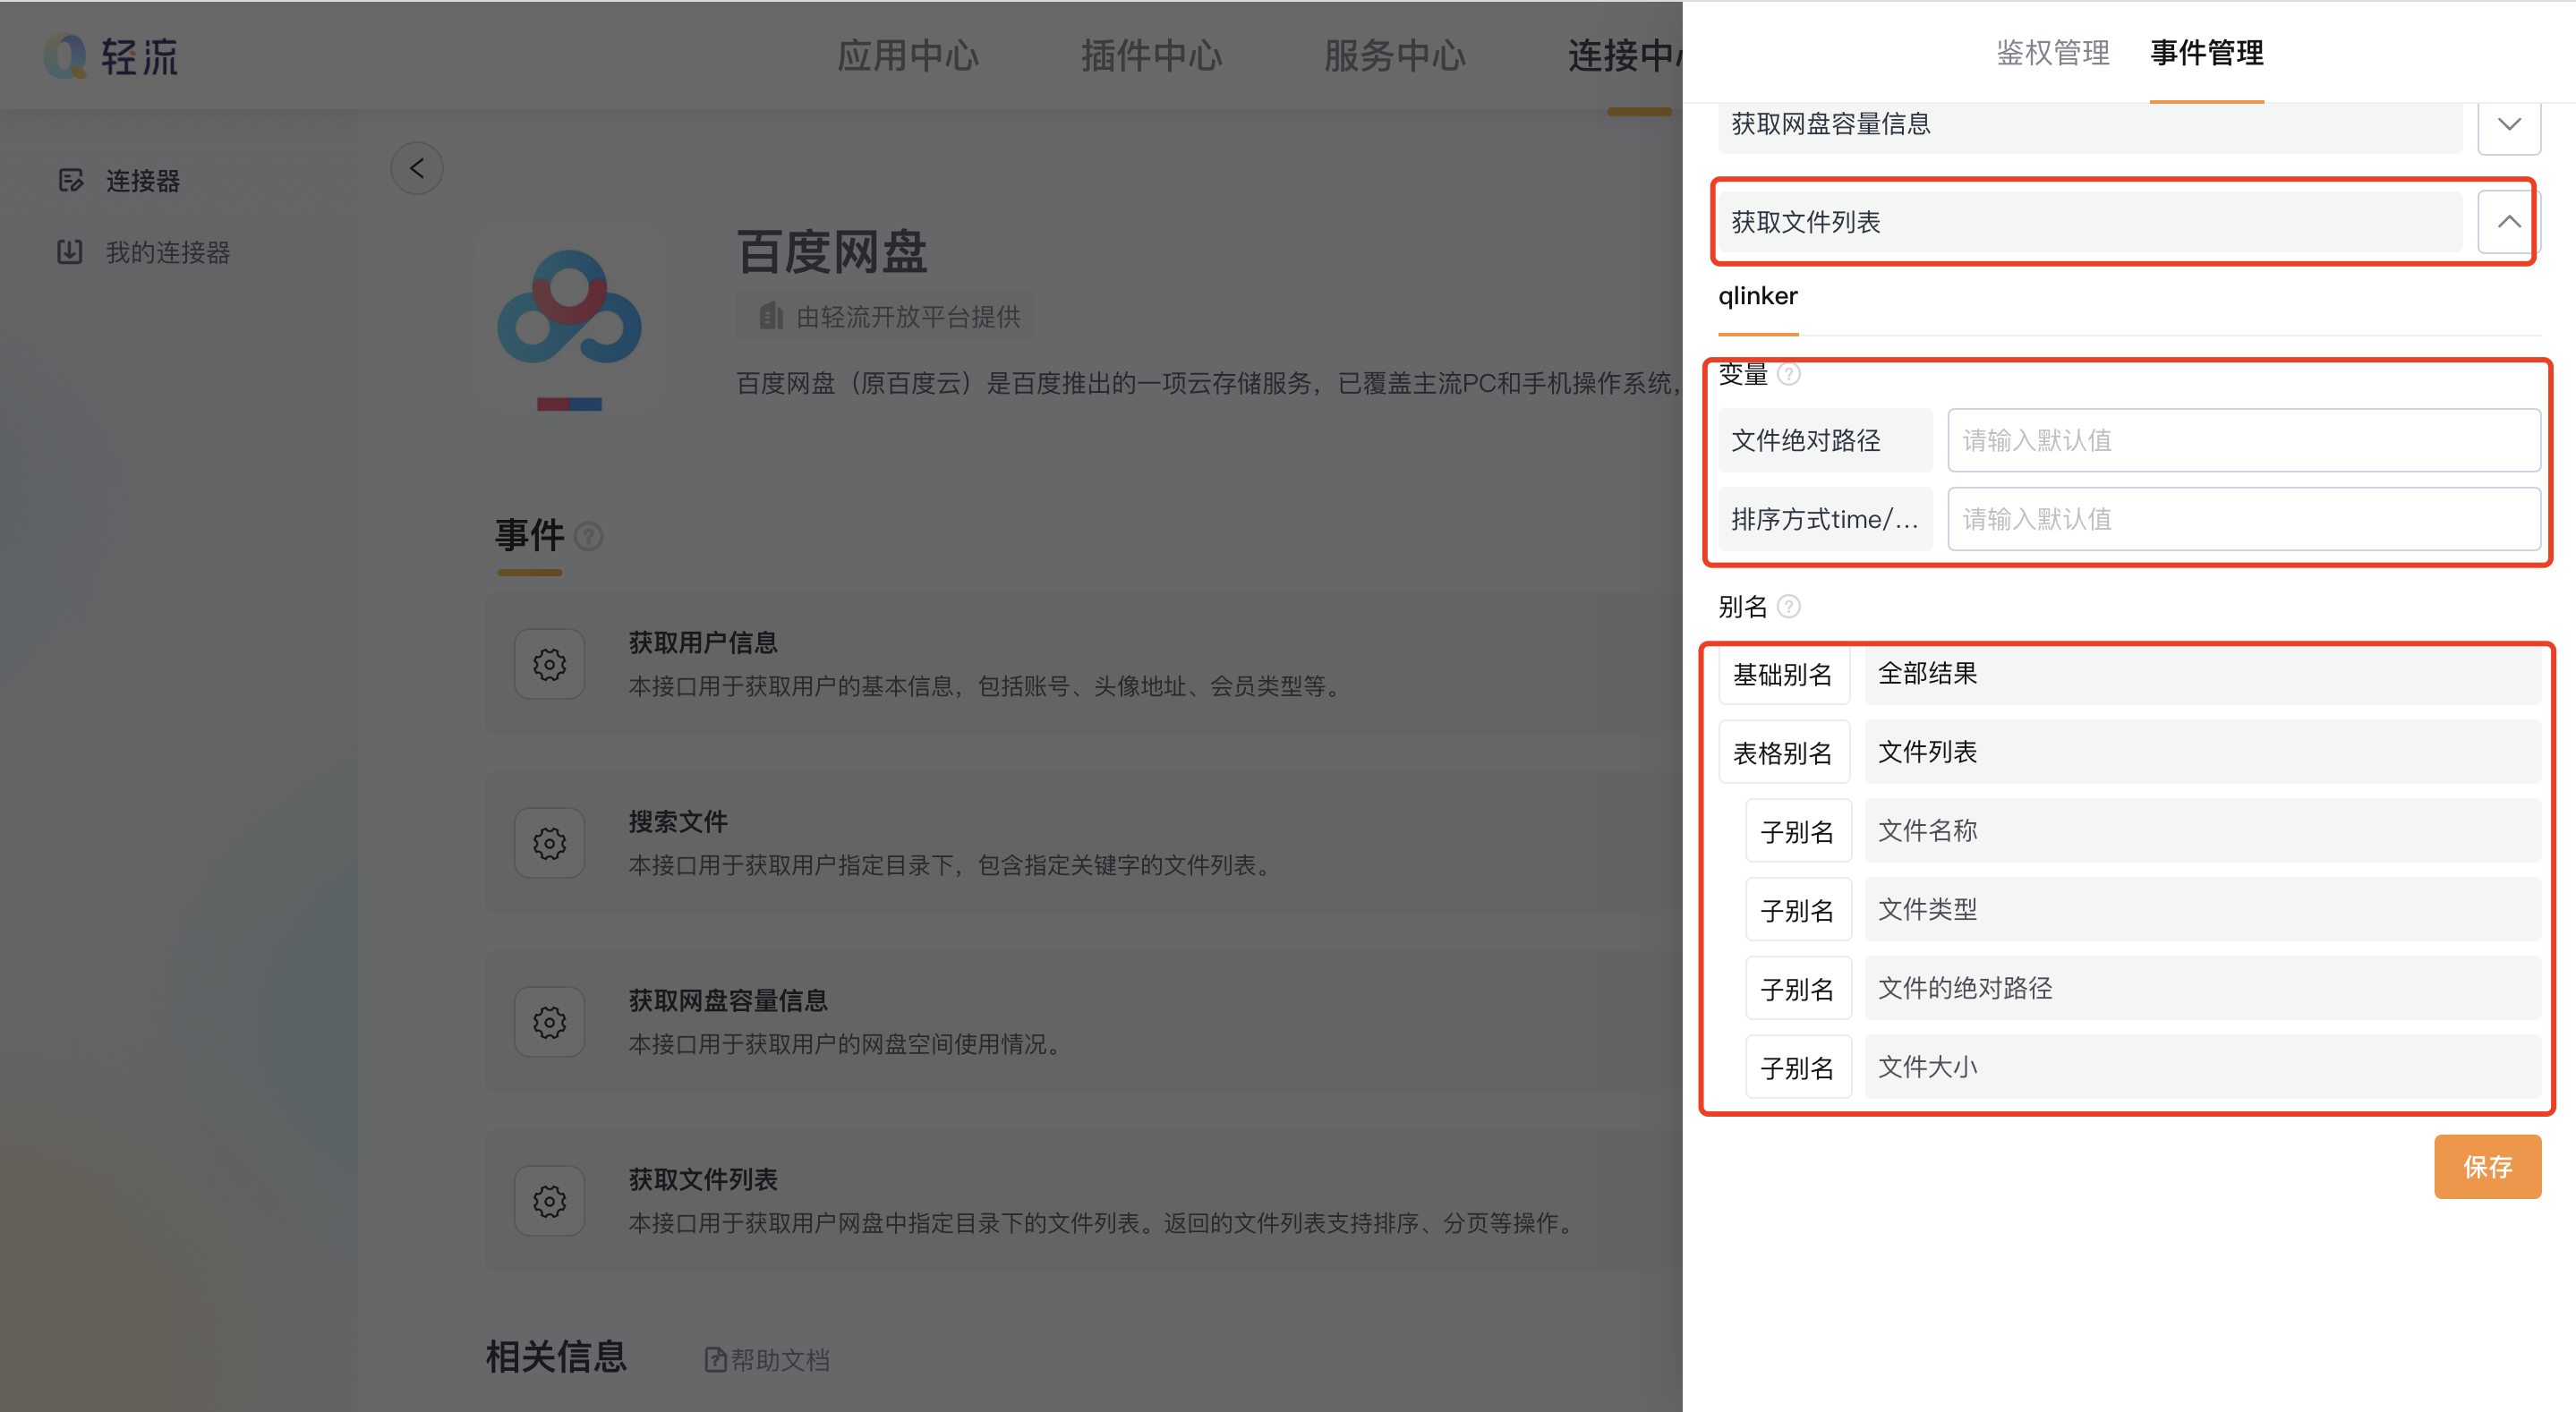Click the 文件列表 table alias field
Viewport: 2576px width, 1412px height.
pos(2203,752)
